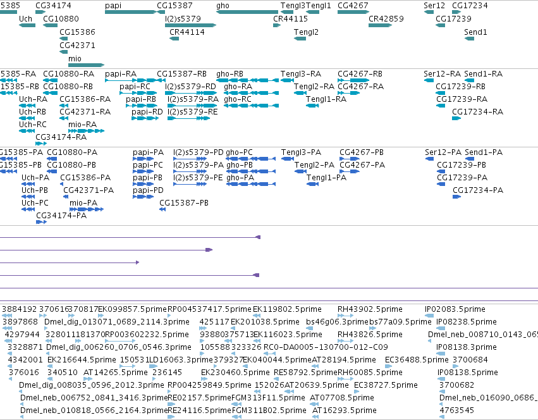Select the l(2)s5379-RE transcript
Image resolution: width=538 pixels, height=420 pixels.
[188, 118]
